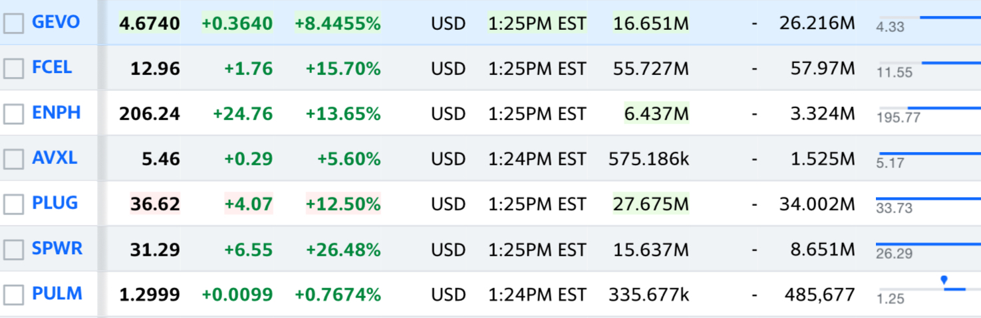The image size is (981, 318).
Task: Check the box beside ENPH
Action: tap(13, 114)
